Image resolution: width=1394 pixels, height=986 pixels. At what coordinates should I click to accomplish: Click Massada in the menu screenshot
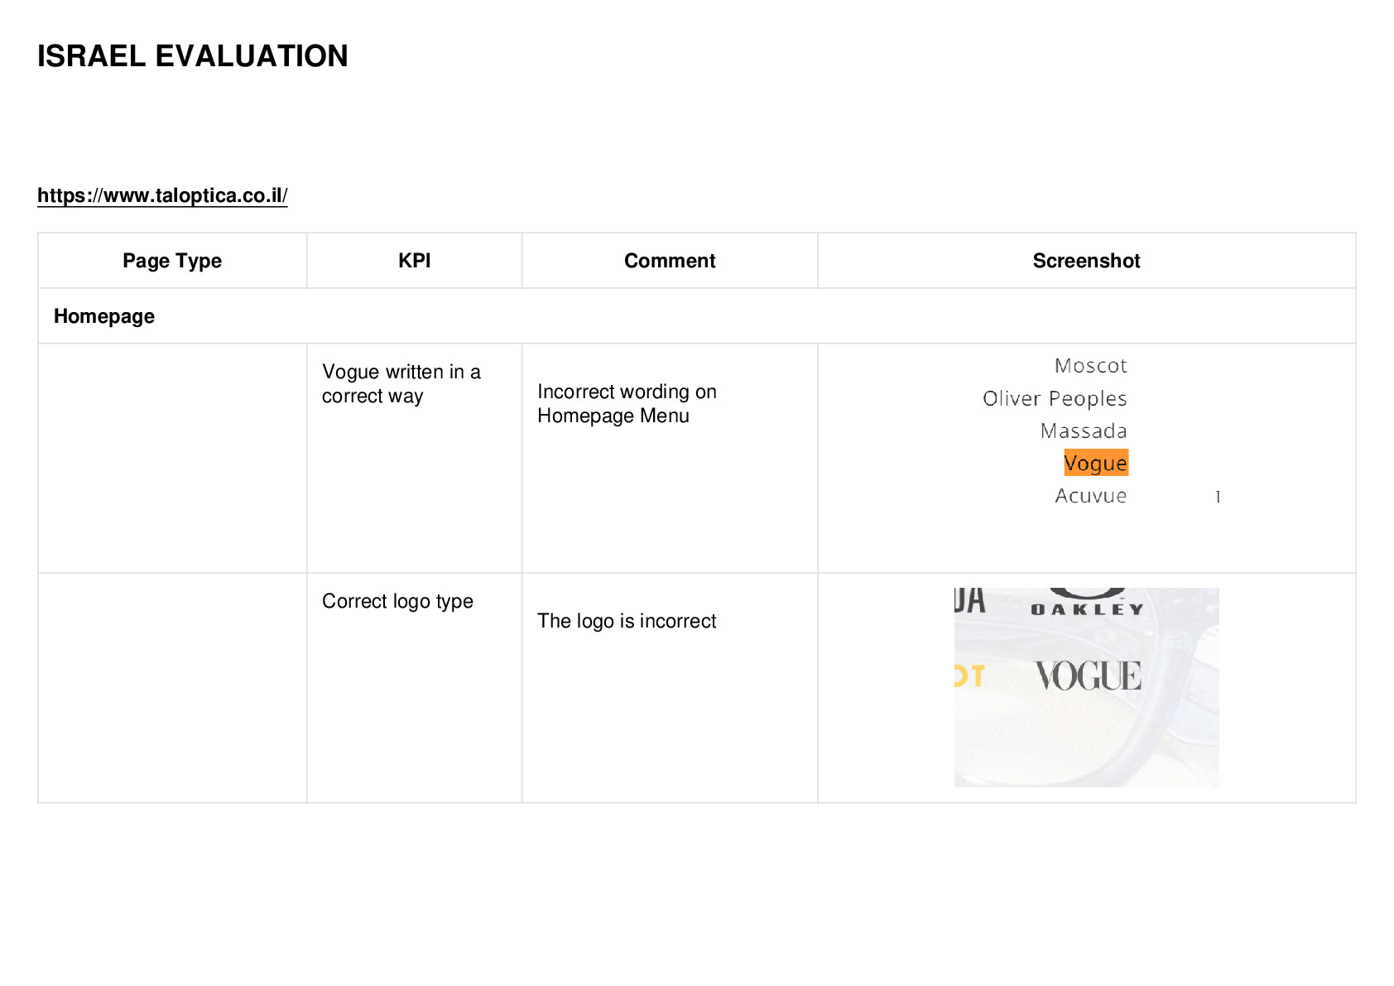pos(1084,431)
